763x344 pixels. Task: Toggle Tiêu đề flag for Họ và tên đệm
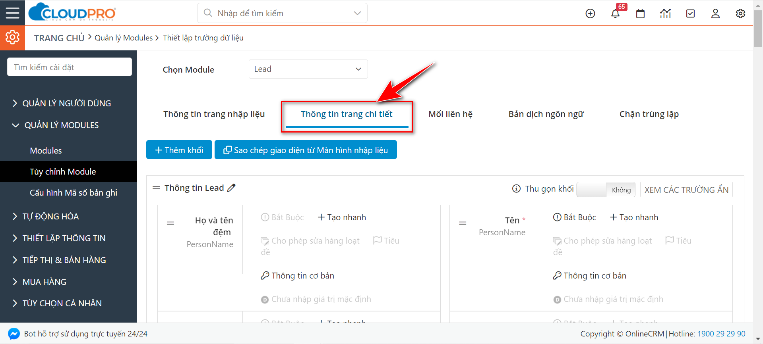click(386, 241)
